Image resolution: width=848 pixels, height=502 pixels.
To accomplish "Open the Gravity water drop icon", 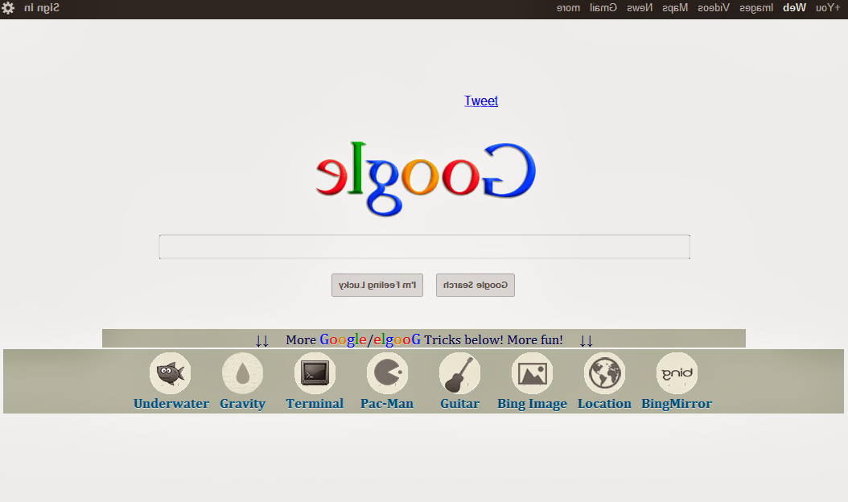I will coord(242,373).
